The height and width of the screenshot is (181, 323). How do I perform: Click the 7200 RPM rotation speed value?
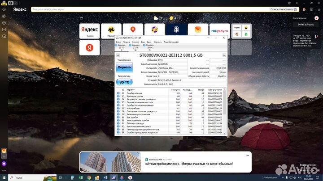tap(218, 68)
